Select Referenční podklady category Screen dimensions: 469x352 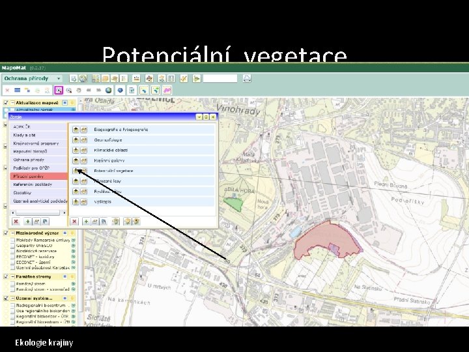tap(39, 184)
